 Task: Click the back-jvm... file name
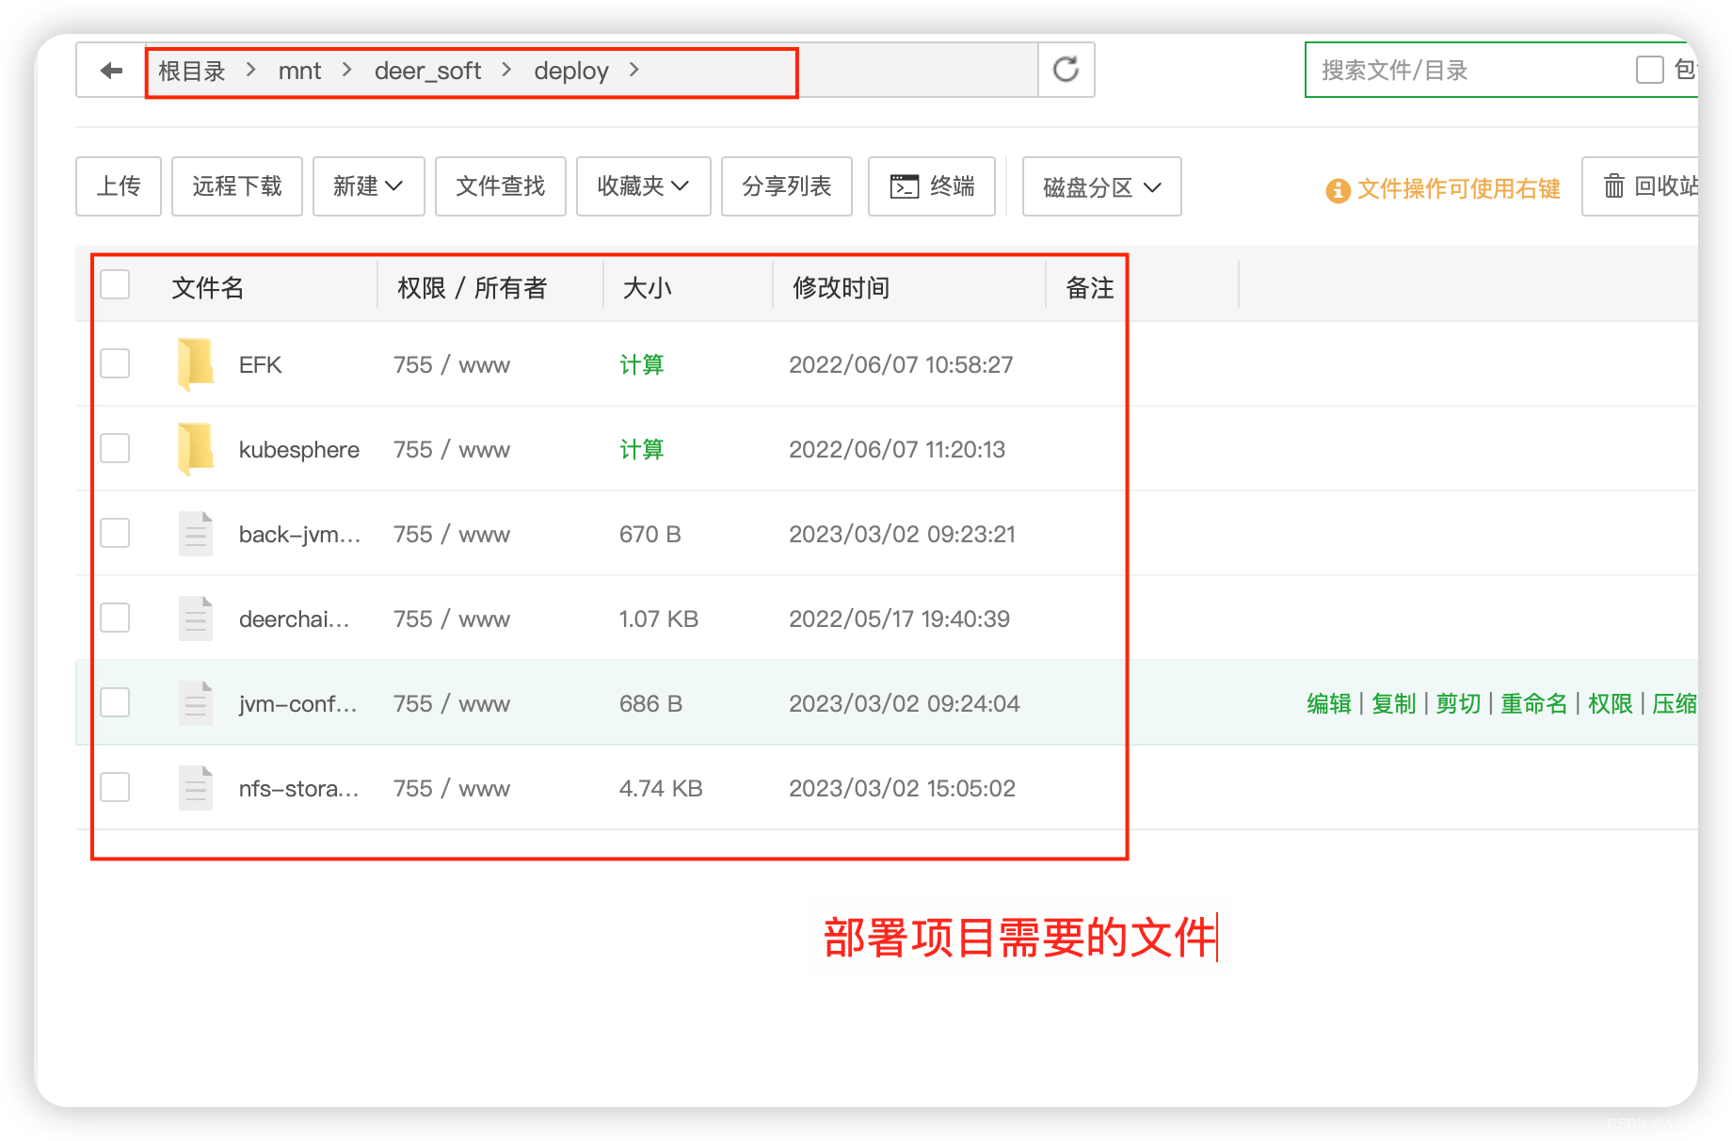(x=299, y=534)
